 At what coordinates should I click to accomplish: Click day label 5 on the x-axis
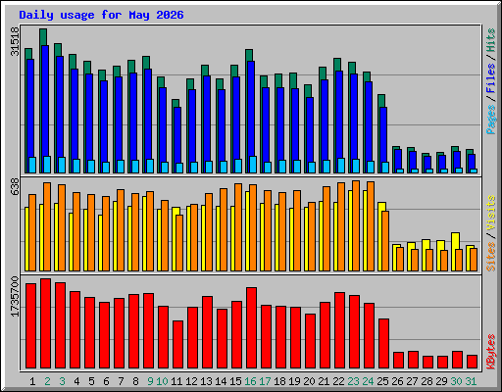pyautogui.click(x=91, y=381)
